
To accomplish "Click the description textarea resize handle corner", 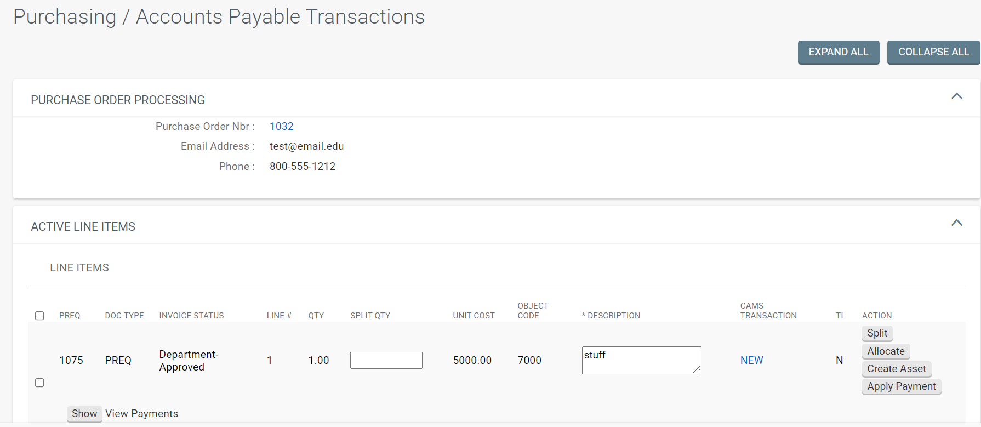I will coord(697,370).
